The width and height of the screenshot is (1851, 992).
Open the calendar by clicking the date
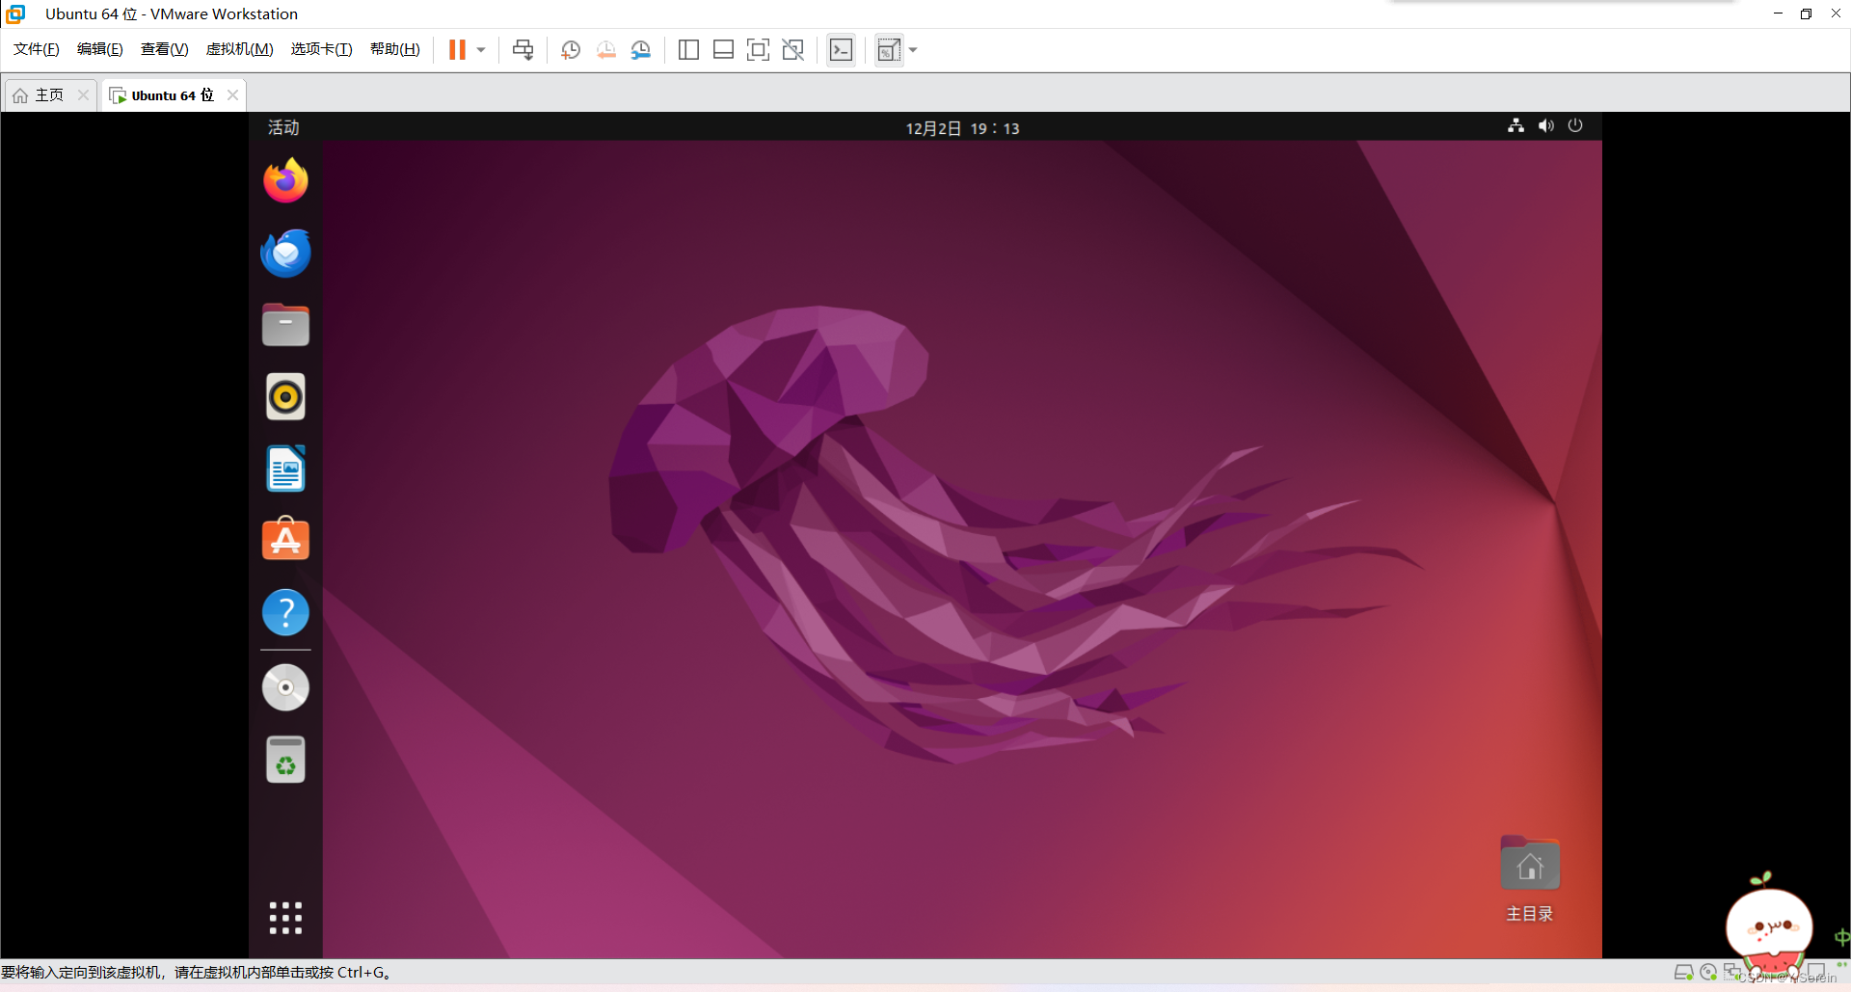pyautogui.click(x=961, y=127)
